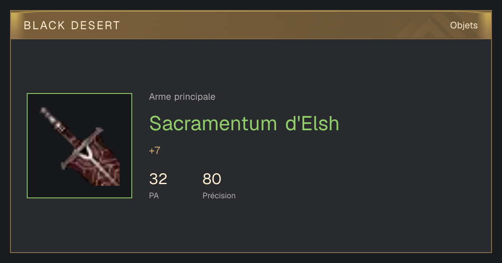Click the word d'Elsh in the title
502x263 pixels.
pyautogui.click(x=314, y=123)
